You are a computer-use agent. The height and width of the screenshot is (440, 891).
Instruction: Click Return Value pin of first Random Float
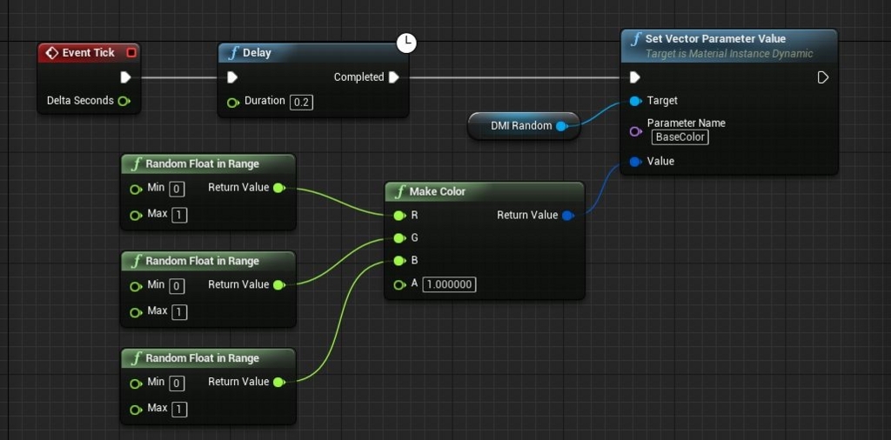coord(279,188)
